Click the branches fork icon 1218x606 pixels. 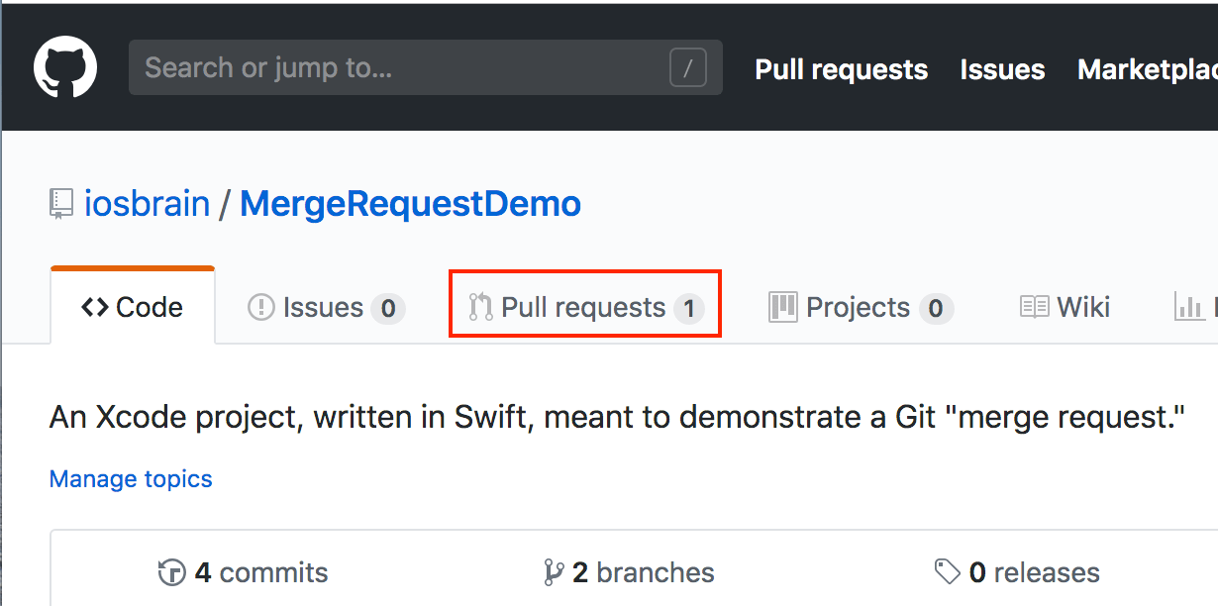click(x=554, y=572)
